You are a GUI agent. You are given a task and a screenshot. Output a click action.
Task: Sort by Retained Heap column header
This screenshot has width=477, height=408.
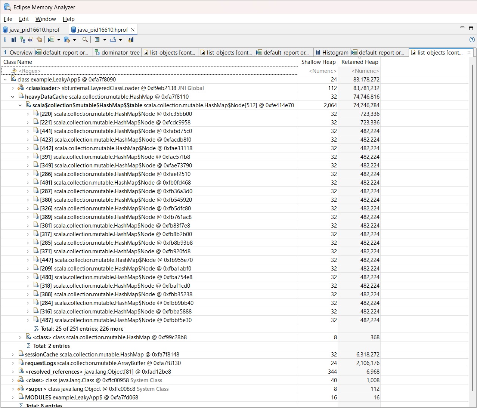pos(360,62)
